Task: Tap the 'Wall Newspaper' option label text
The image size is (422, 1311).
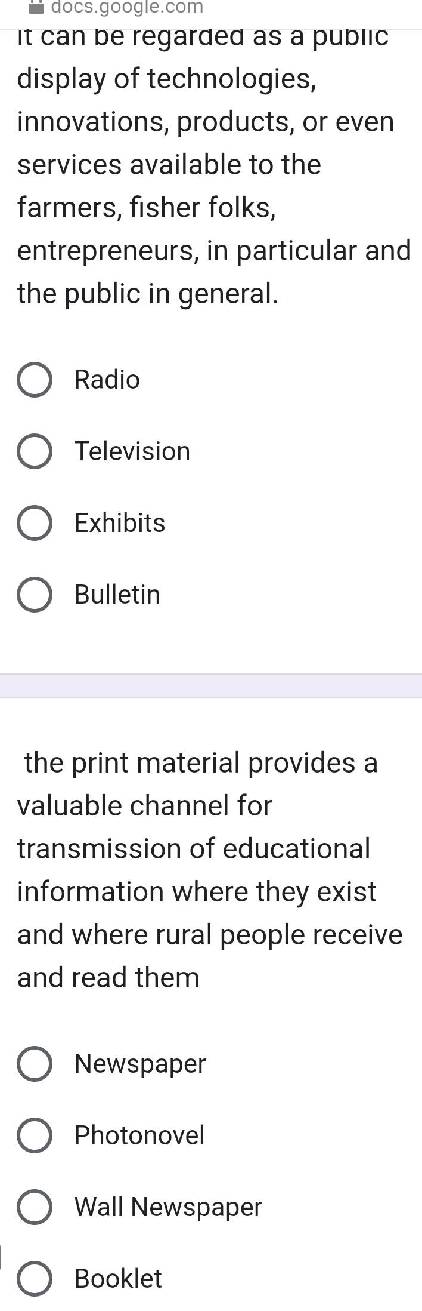Action: [168, 1208]
